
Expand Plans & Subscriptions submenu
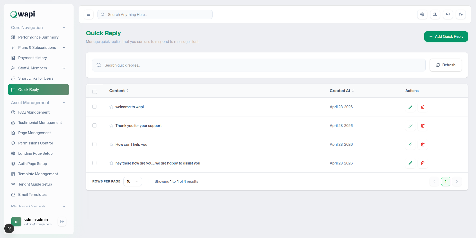point(64,48)
